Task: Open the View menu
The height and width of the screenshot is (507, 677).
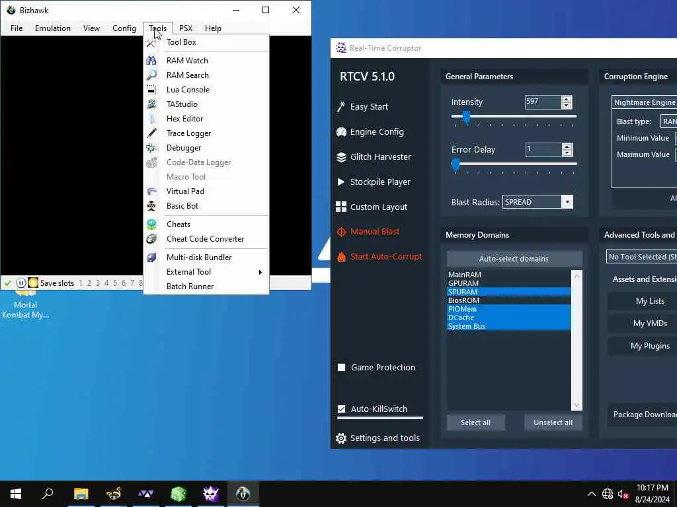Action: point(91,28)
